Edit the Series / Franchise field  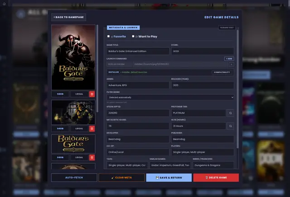coord(213,165)
